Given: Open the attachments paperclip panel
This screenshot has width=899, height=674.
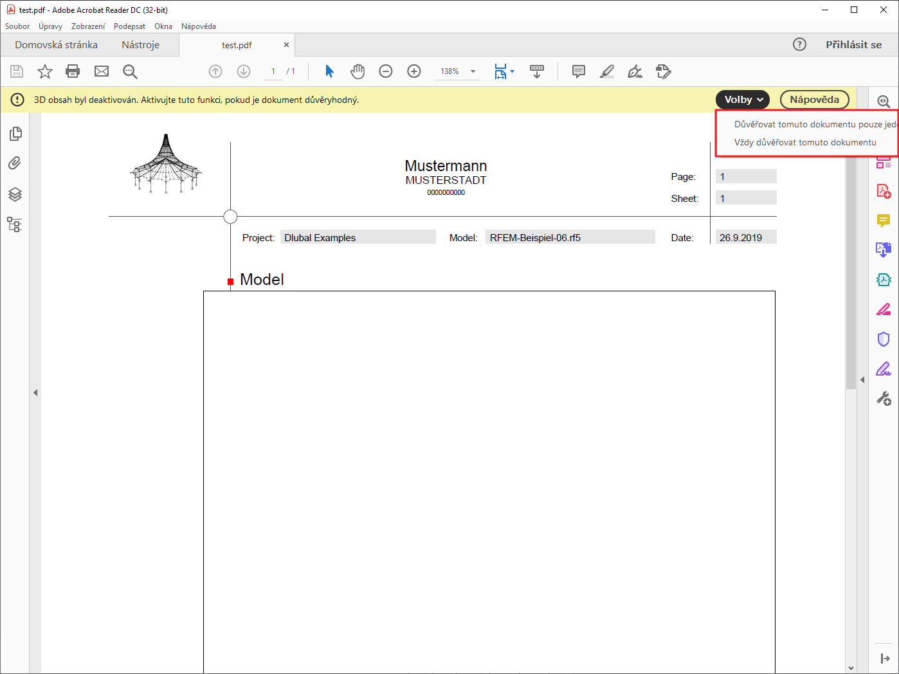Looking at the screenshot, I should click(x=15, y=163).
